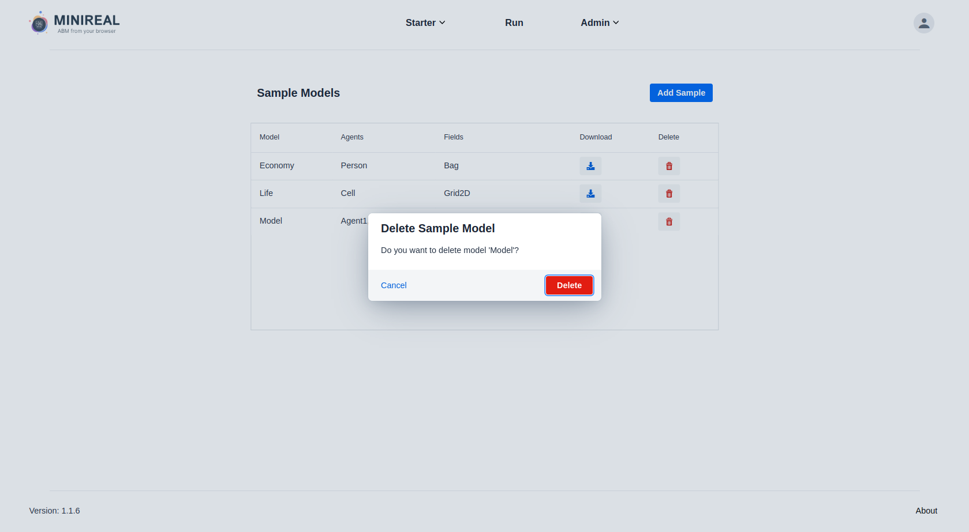This screenshot has height=532, width=969.
Task: Click the Agents column header
Action: pos(352,137)
